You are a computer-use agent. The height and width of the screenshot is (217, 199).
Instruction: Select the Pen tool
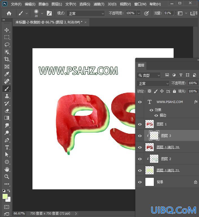pos(7,140)
